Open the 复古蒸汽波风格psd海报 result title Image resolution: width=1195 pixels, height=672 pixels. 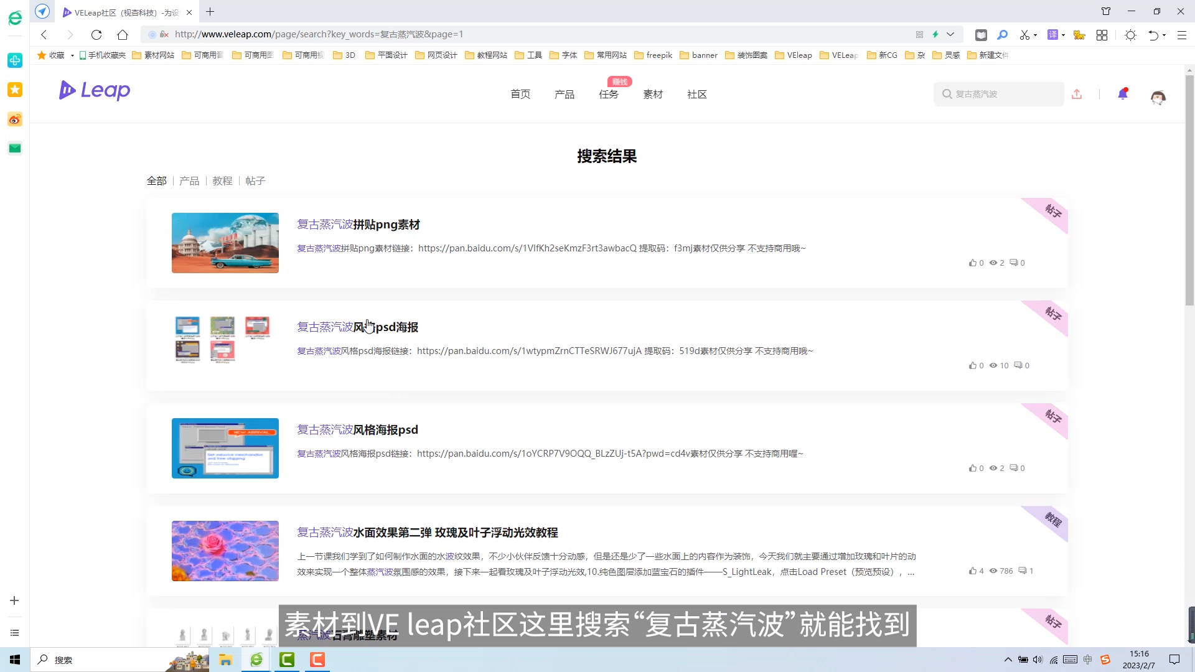pyautogui.click(x=357, y=327)
